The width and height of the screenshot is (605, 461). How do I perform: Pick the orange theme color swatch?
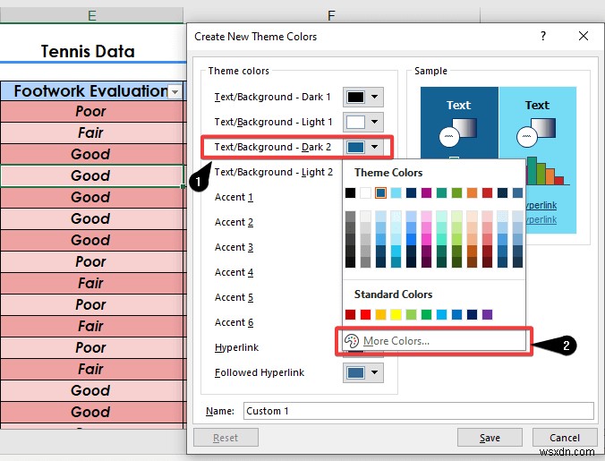point(472,192)
